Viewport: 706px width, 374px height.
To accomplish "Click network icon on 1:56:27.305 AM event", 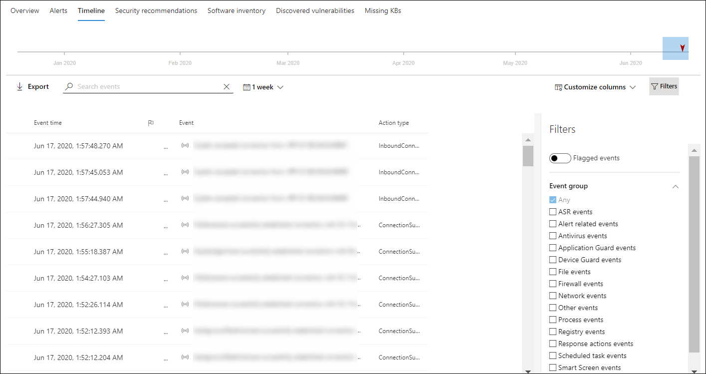I will [185, 225].
